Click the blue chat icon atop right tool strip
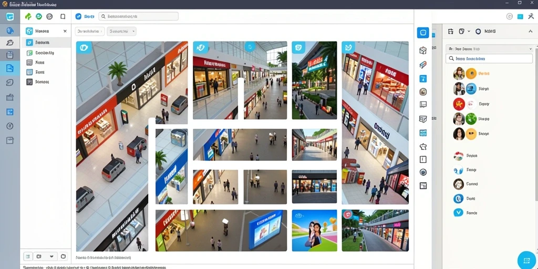This screenshot has width=538, height=269. coord(423,33)
